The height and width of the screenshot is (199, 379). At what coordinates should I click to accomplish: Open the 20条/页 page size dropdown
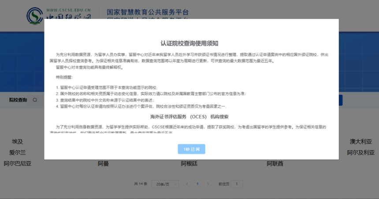click(x=165, y=184)
